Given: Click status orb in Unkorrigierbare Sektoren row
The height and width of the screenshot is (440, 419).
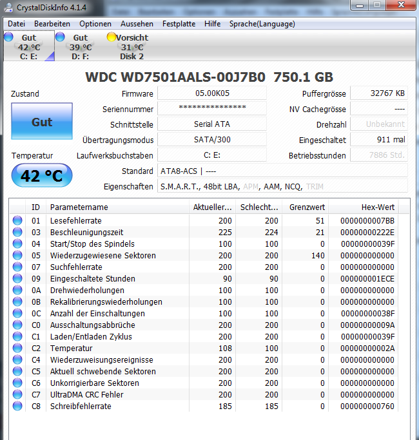Looking at the screenshot, I should pos(17,383).
